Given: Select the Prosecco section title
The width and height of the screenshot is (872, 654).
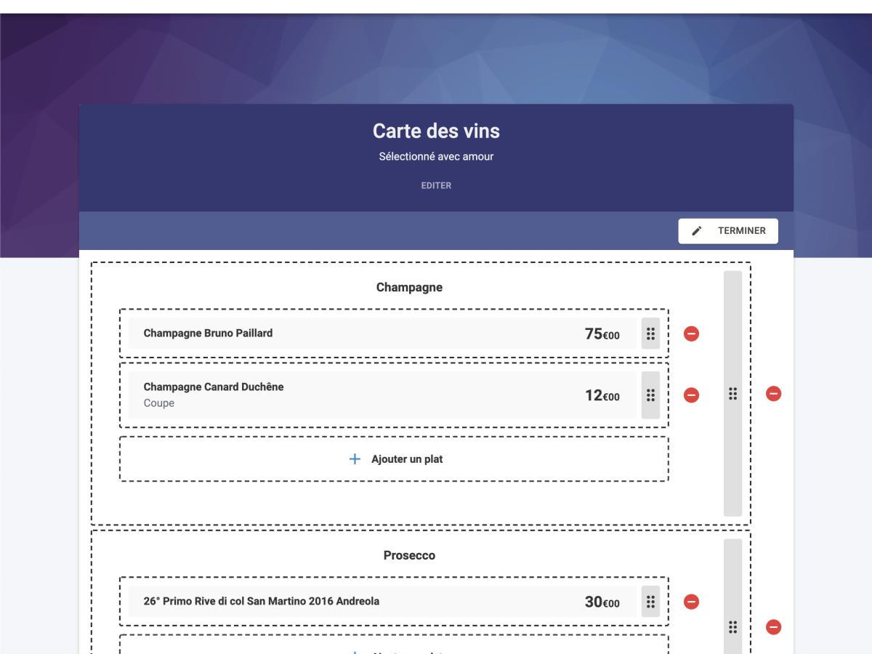Looking at the screenshot, I should coord(409,555).
